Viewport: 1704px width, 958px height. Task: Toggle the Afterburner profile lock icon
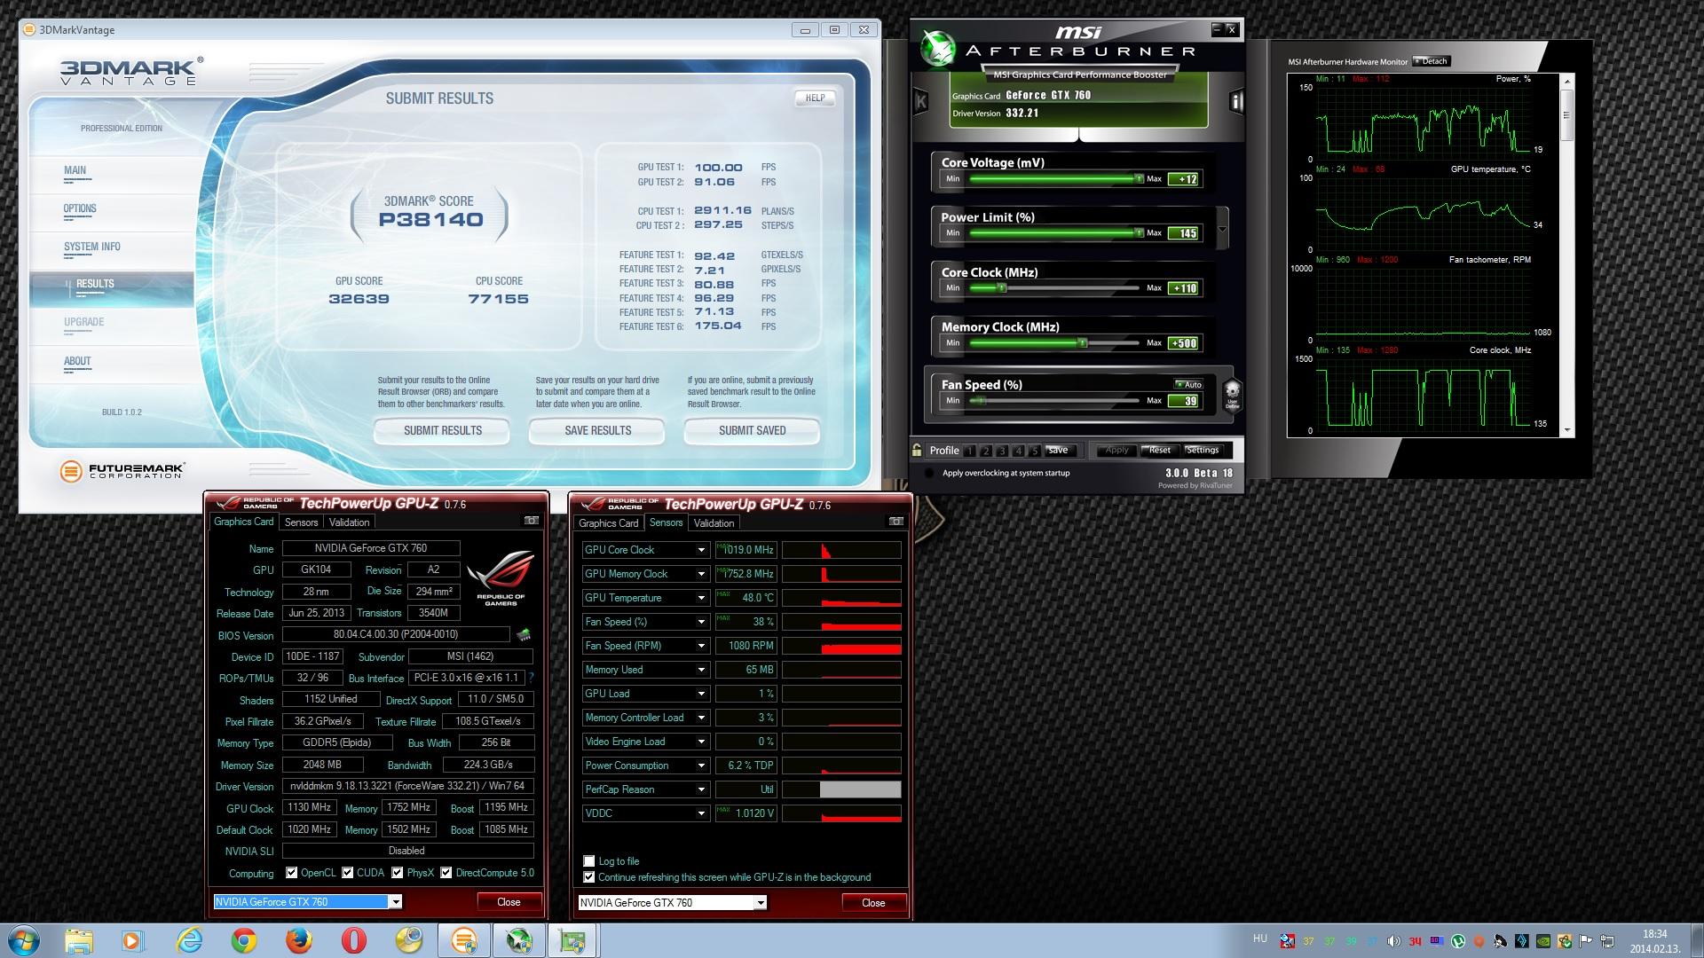[x=917, y=450]
